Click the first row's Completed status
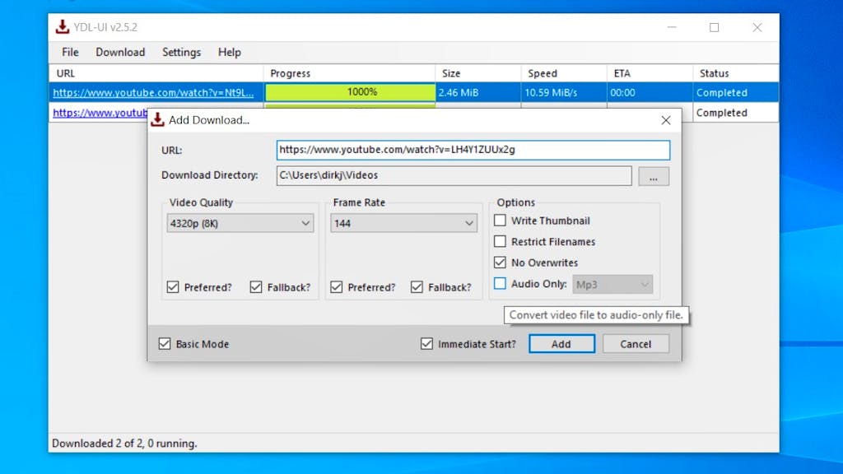 tap(722, 92)
